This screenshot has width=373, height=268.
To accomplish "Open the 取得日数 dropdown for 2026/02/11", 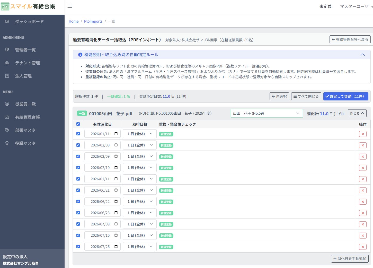I will click(x=140, y=179).
